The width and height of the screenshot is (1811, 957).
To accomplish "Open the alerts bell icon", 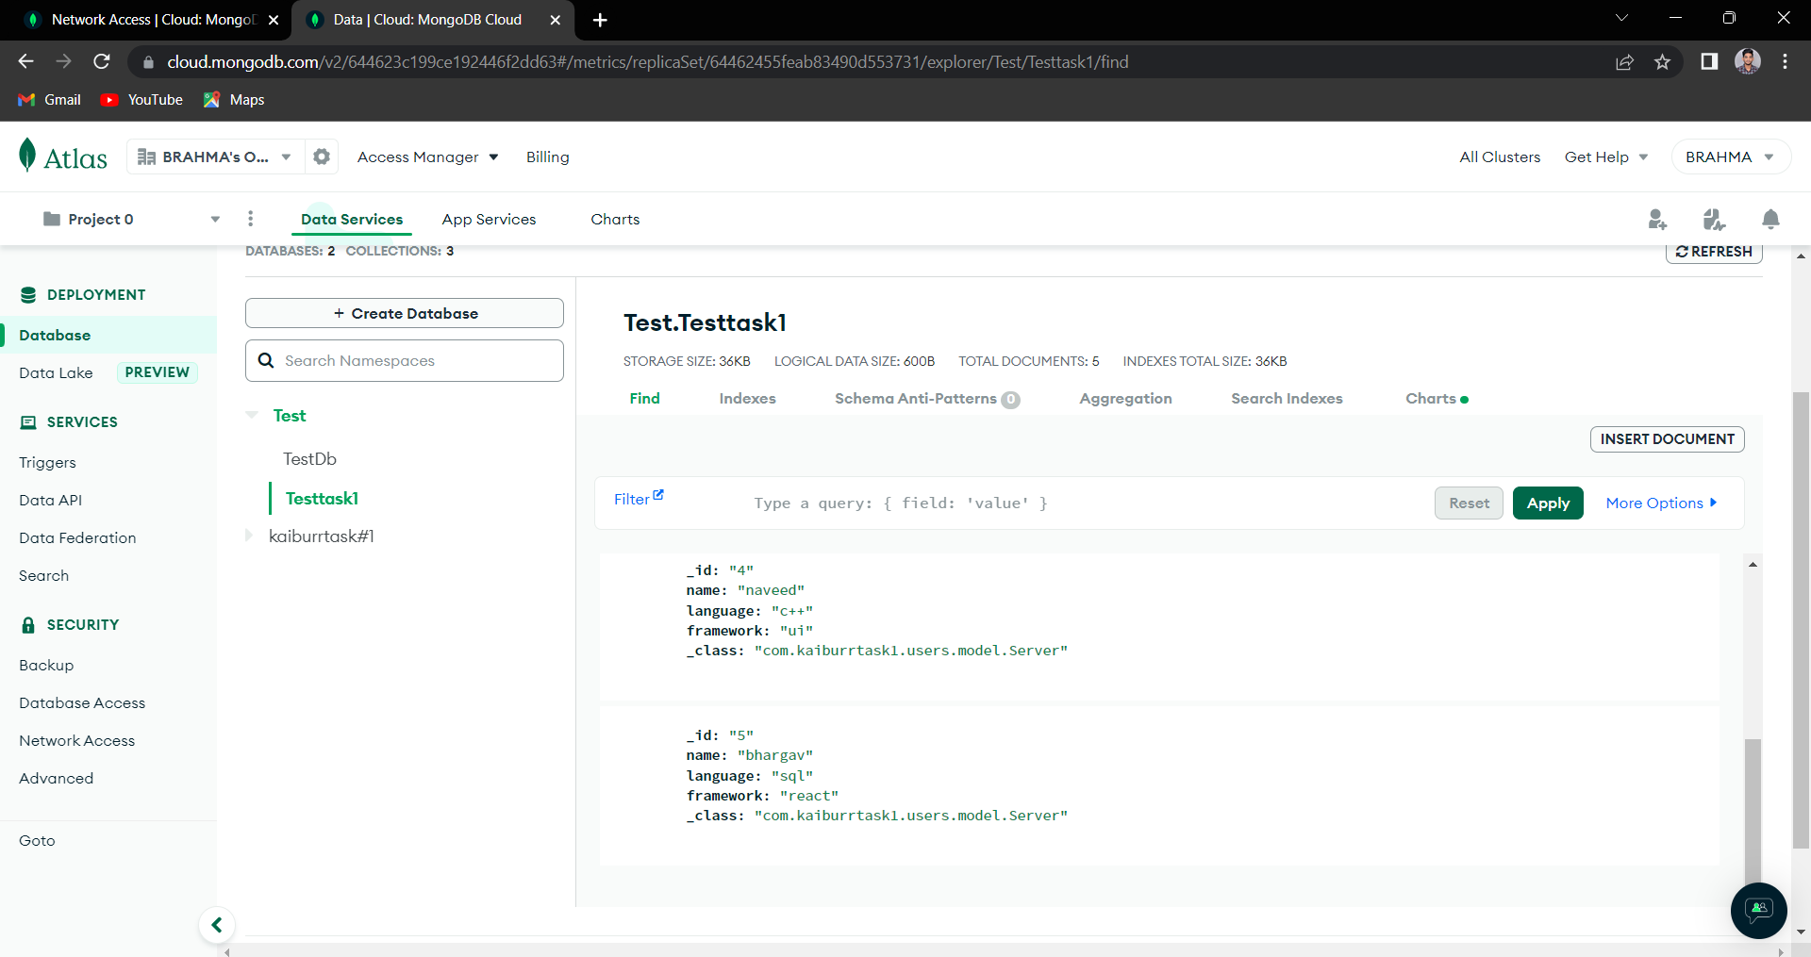I will pos(1770,219).
